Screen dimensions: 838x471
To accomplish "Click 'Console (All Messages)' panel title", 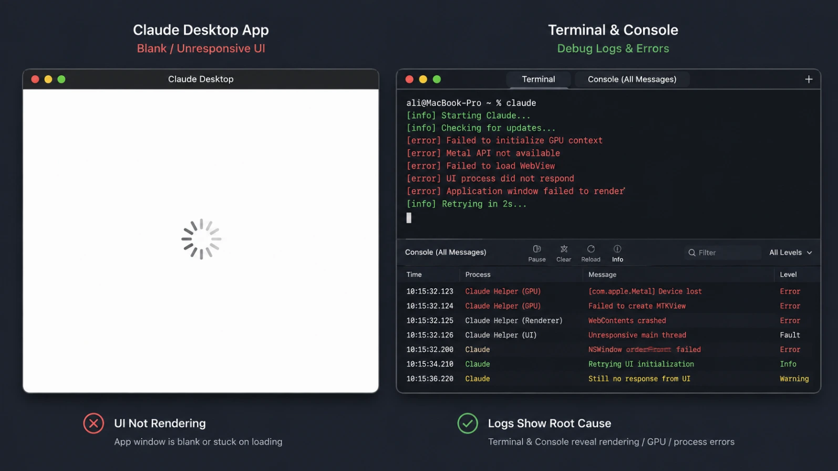I will pos(446,253).
